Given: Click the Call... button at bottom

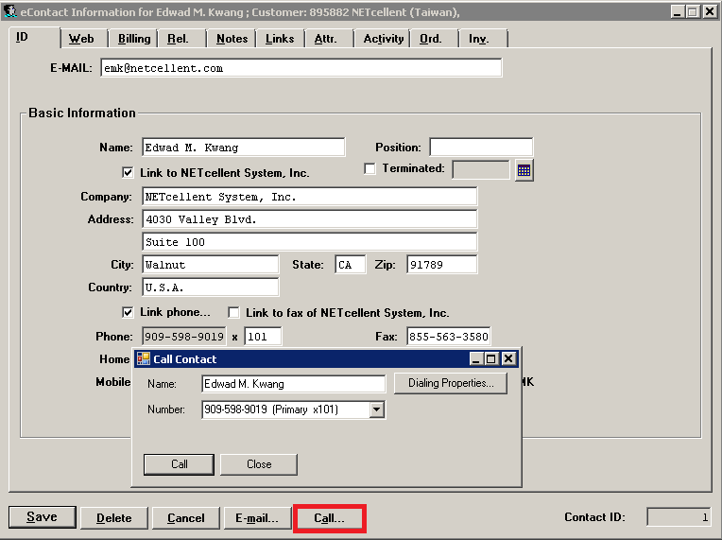Looking at the screenshot, I should pyautogui.click(x=329, y=518).
